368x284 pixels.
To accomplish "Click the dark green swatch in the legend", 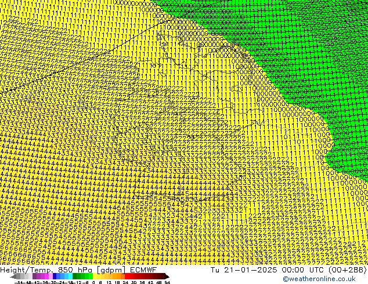I will (x=75, y=276).
